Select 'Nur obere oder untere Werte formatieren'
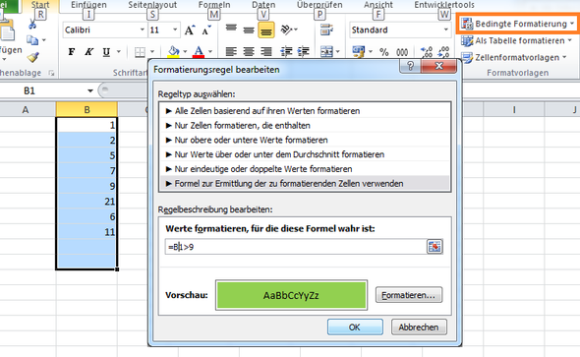580x357 pixels. [x=305, y=140]
